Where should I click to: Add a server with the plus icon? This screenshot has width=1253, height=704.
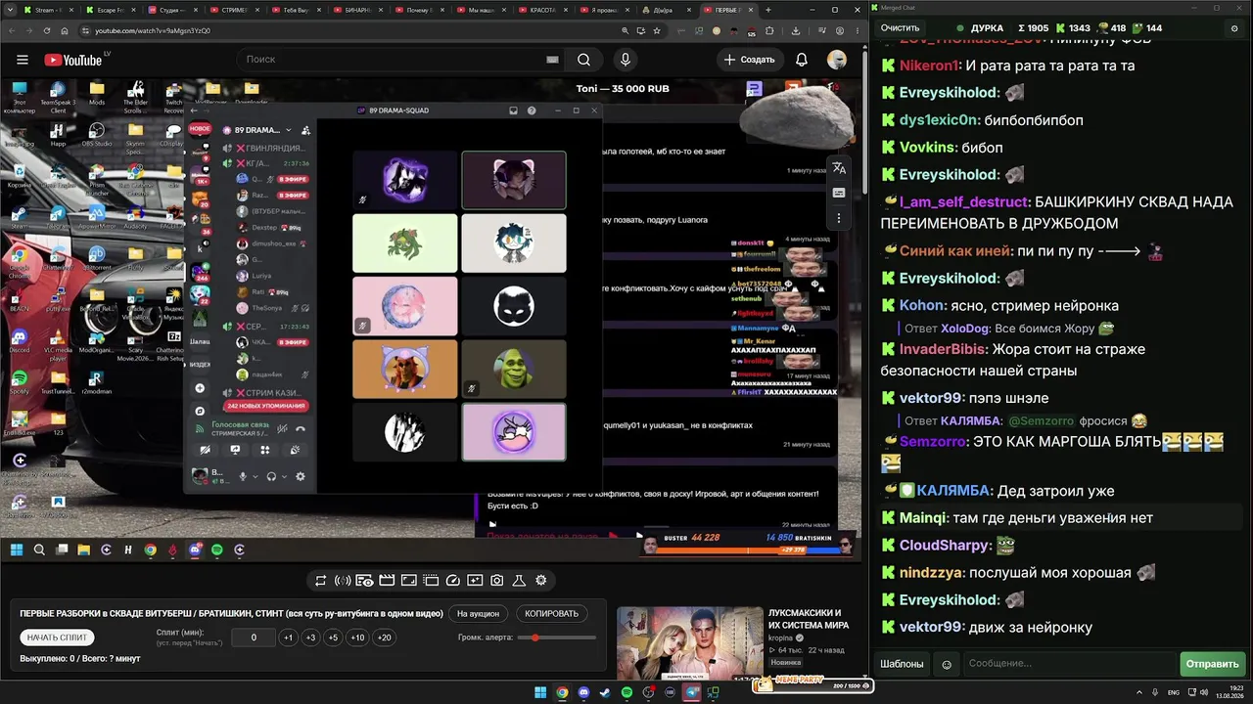point(200,388)
